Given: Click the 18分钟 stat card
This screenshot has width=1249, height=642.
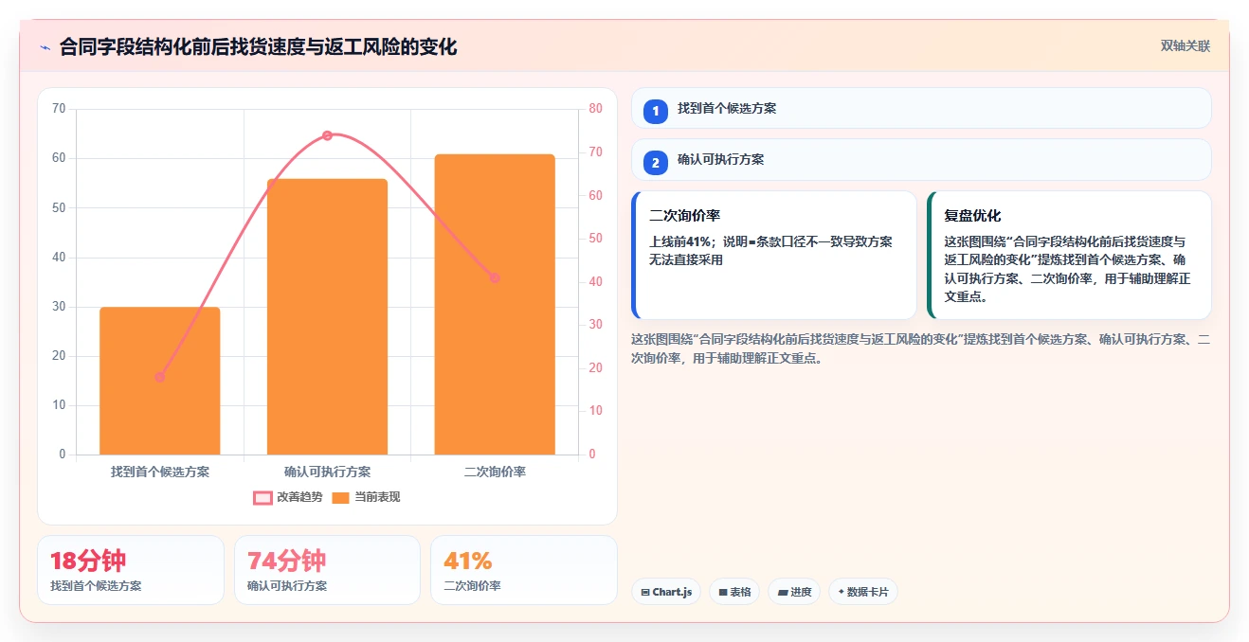Looking at the screenshot, I should pyautogui.click(x=131, y=570).
